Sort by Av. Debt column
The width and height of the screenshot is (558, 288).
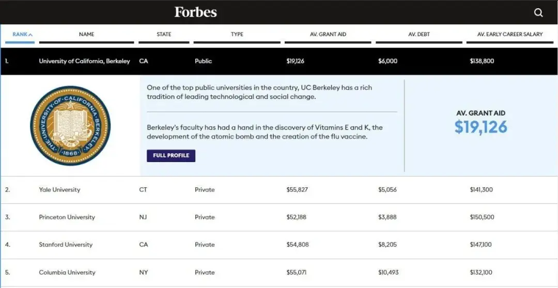coord(419,34)
